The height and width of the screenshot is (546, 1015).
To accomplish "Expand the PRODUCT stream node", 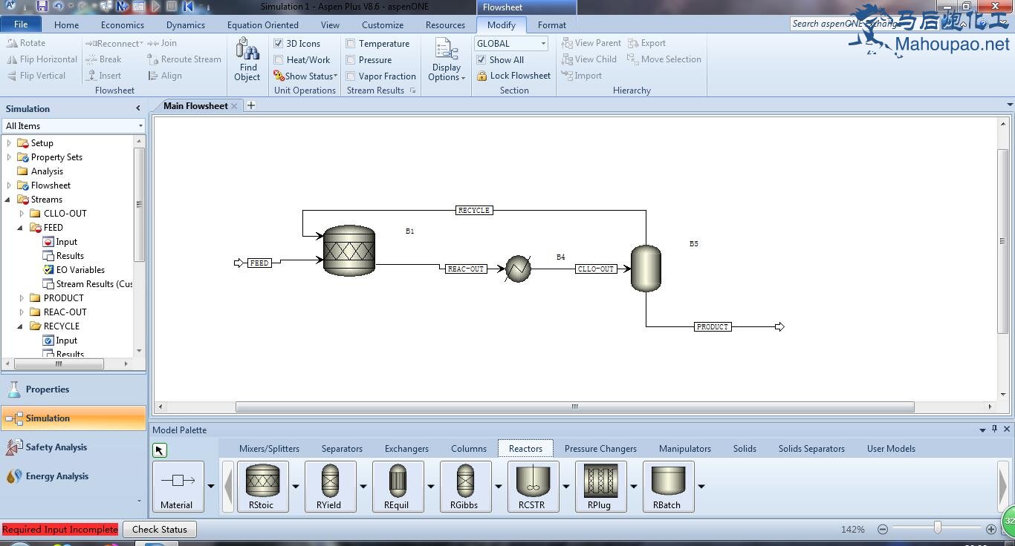I will pos(22,298).
